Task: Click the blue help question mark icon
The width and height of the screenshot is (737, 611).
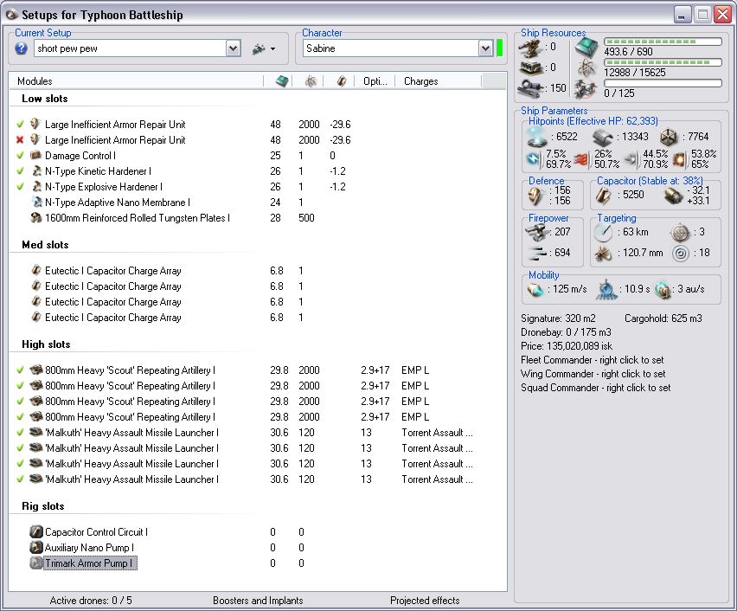Action: (21, 48)
